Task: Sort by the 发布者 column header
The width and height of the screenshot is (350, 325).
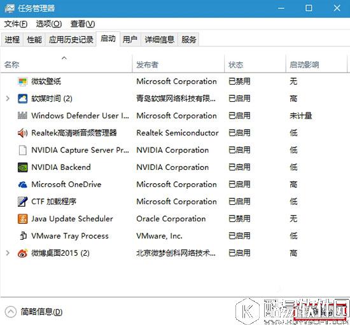Action: pos(178,64)
